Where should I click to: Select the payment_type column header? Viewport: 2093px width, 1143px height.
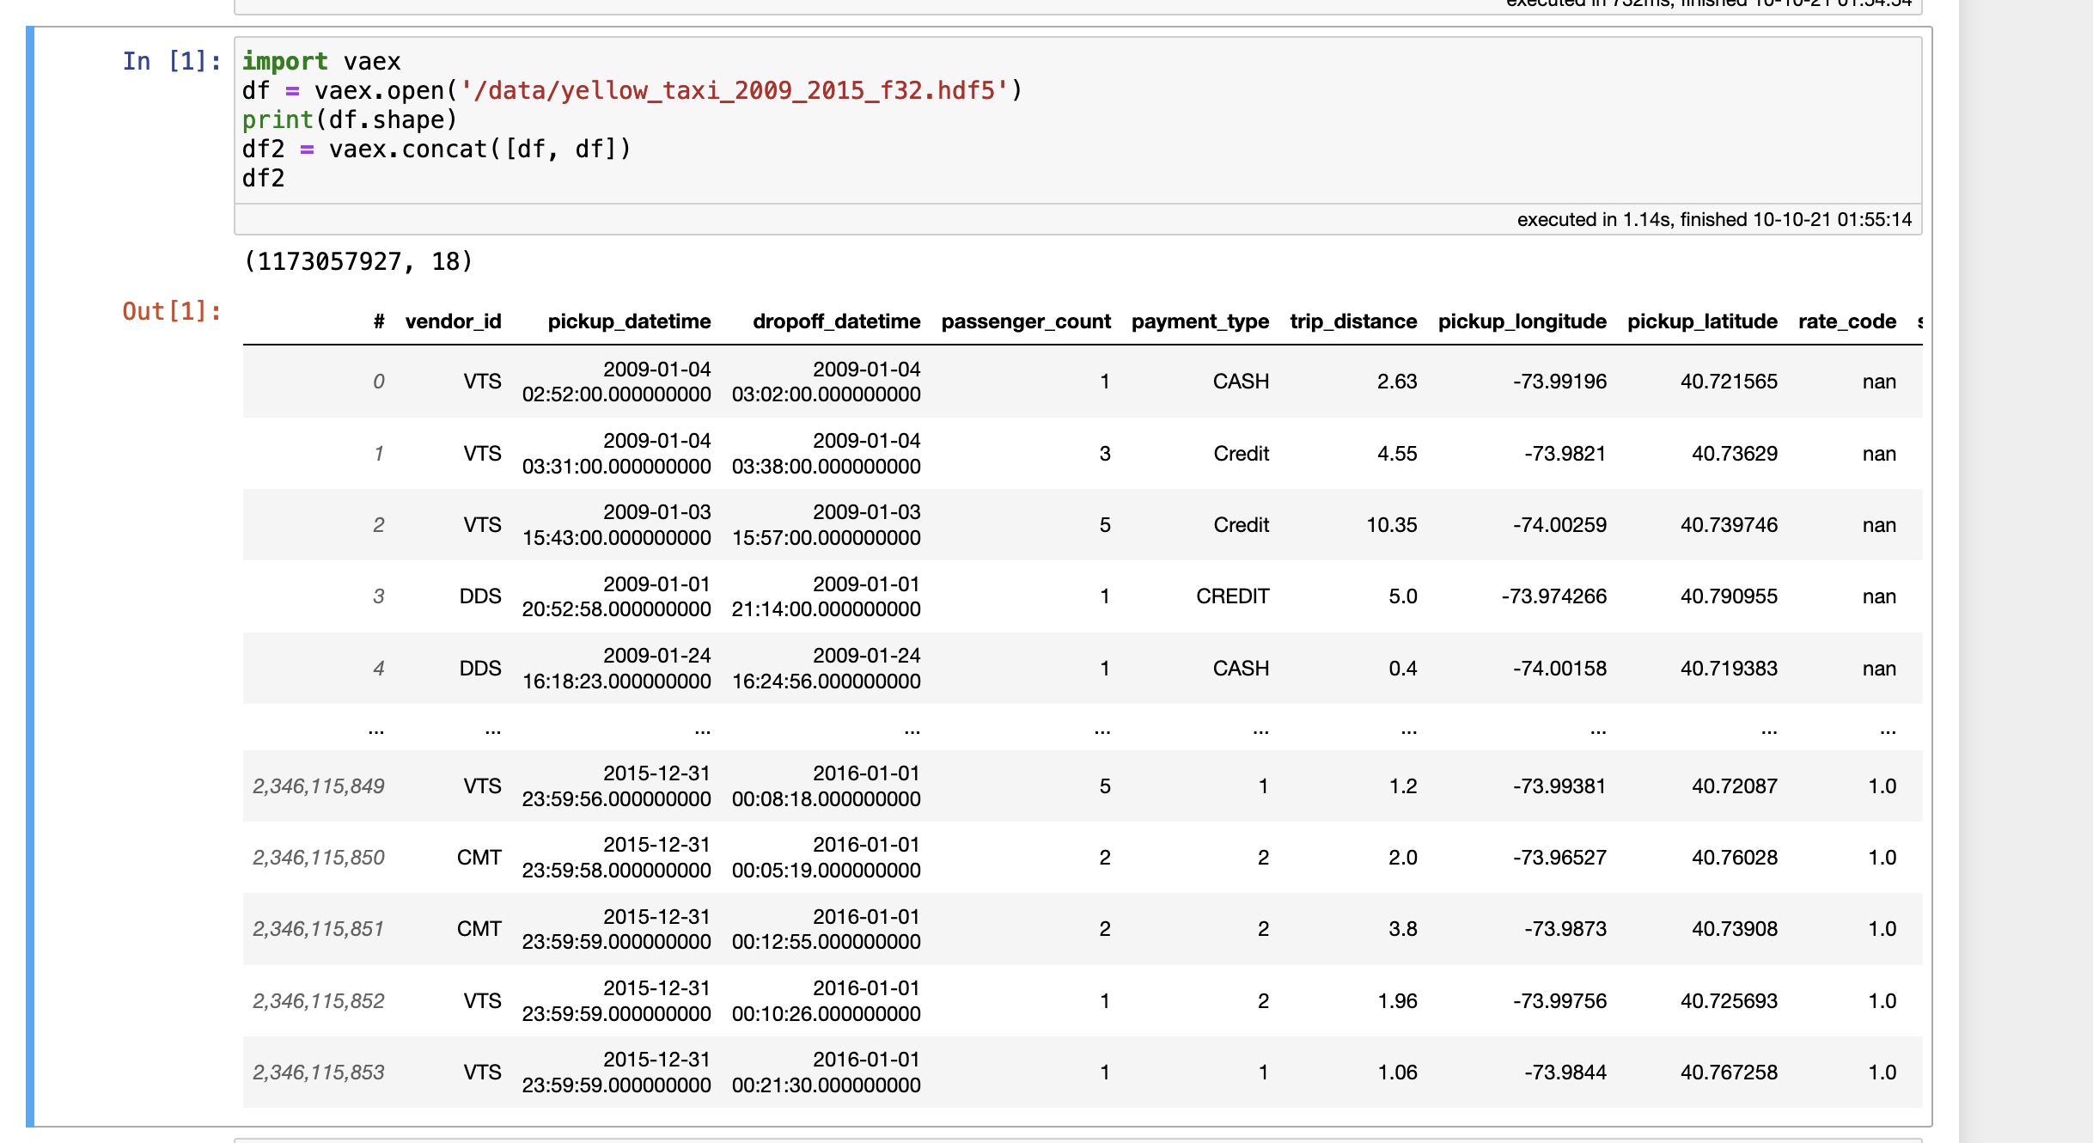point(1200,321)
